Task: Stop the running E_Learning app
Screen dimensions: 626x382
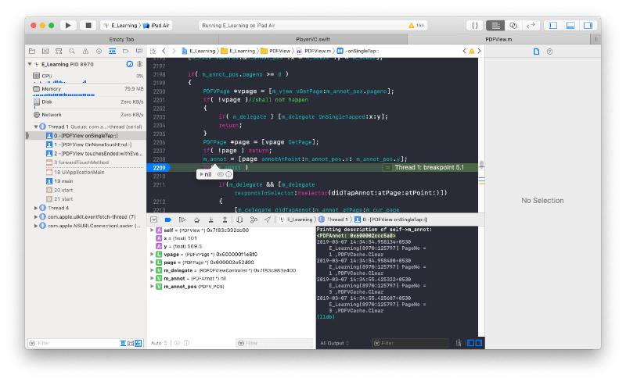Action: pyautogui.click(x=88, y=25)
